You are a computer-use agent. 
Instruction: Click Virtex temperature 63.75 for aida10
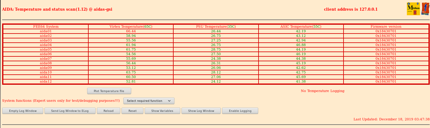coord(131,73)
